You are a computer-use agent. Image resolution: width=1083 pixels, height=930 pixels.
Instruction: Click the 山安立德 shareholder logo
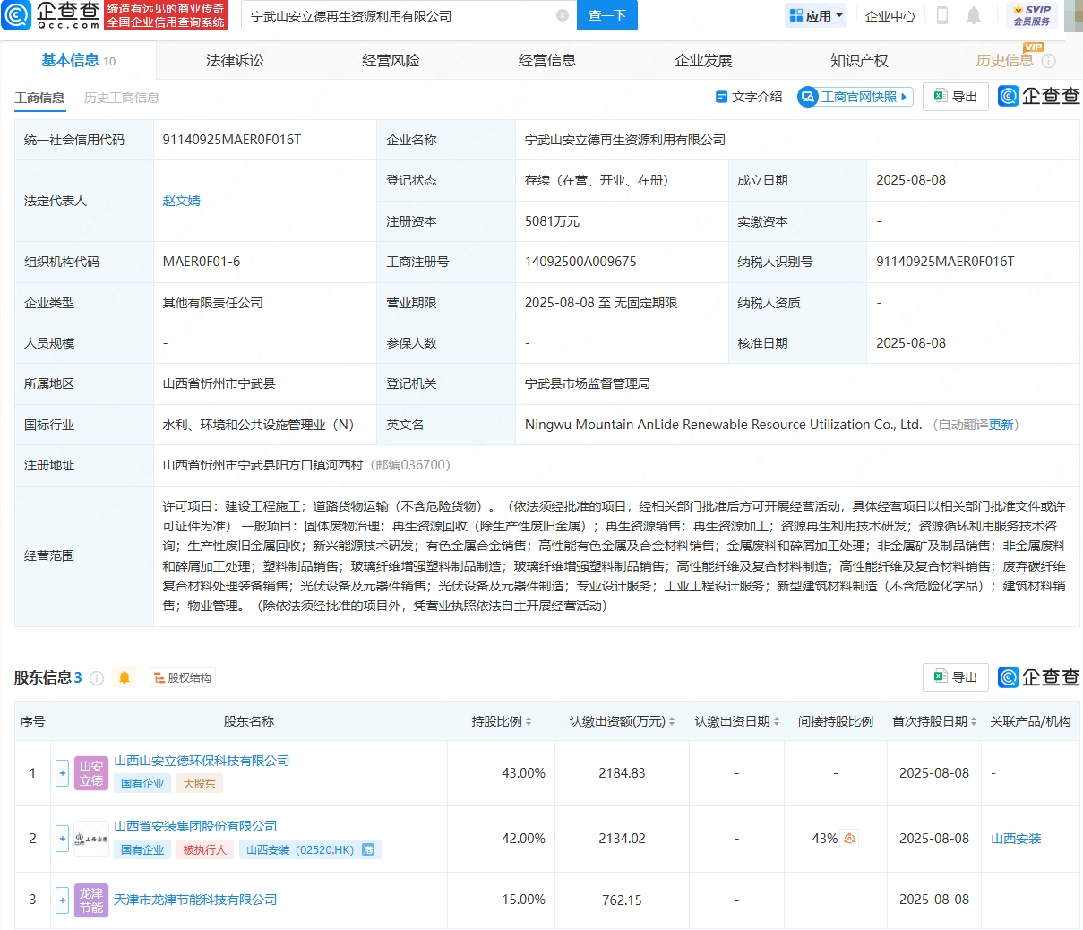(91, 773)
